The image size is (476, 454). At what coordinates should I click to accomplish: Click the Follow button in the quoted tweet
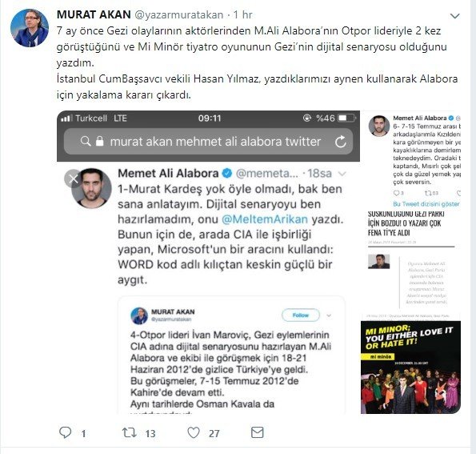(x=301, y=315)
